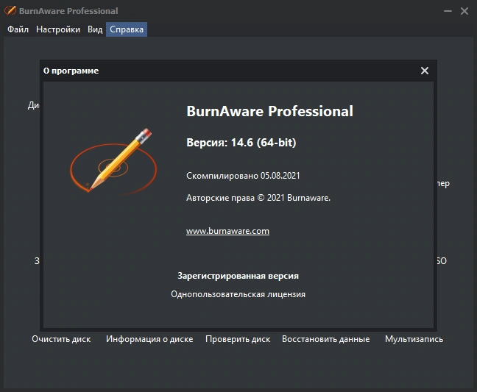Close the О программе dialog
This screenshot has height=392, width=477.
[x=425, y=71]
